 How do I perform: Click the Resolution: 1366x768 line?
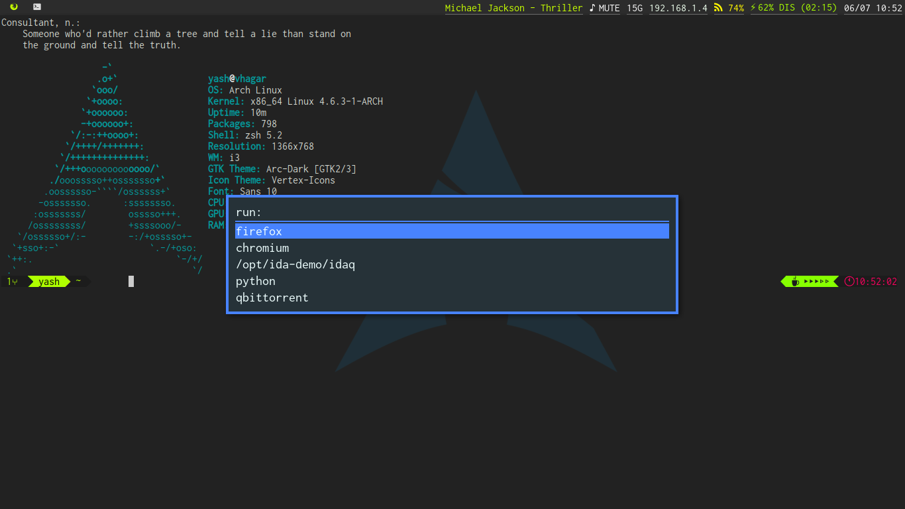point(261,146)
